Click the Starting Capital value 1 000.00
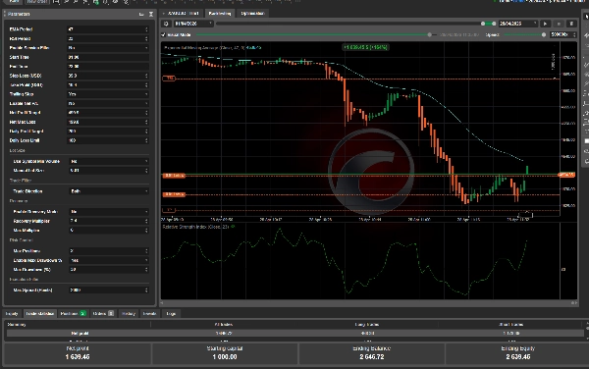The height and width of the screenshot is (369, 589). click(225, 357)
